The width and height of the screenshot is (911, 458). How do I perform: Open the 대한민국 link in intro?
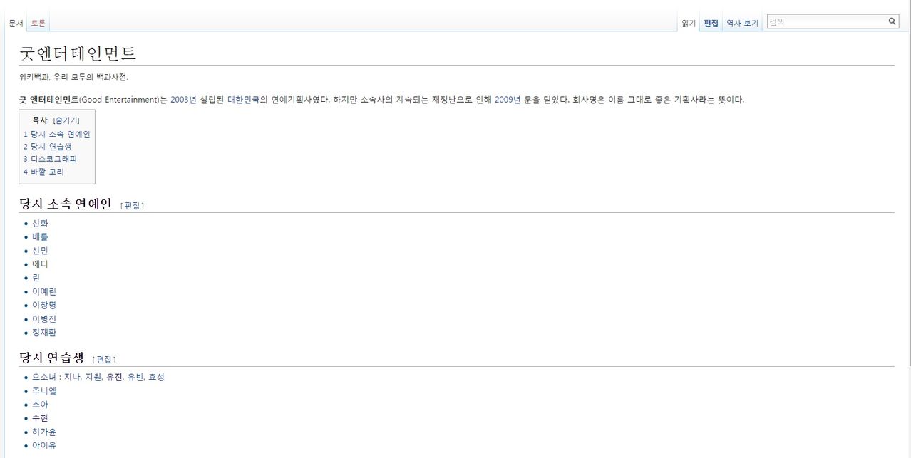pyautogui.click(x=242, y=100)
